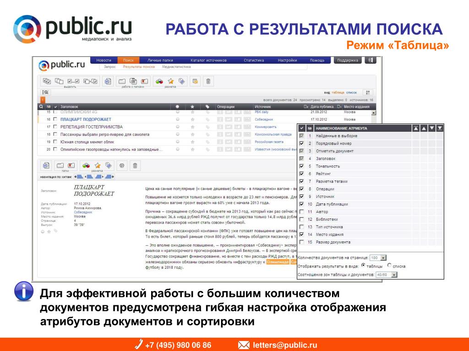Click the tag markup icon in top toolbar

(181, 81)
